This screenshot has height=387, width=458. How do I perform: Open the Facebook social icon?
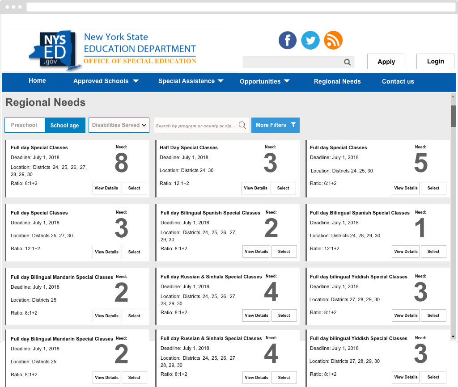click(288, 40)
